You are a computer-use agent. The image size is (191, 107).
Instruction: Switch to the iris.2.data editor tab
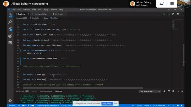58,14
